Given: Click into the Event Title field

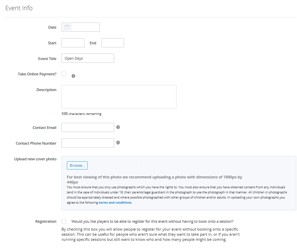Looking at the screenshot, I should click(88, 58).
